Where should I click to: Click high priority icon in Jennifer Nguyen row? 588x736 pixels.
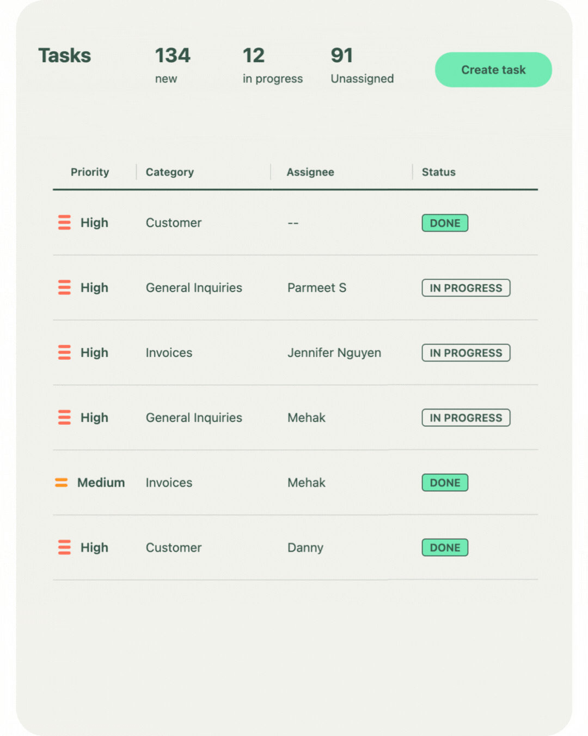[64, 352]
